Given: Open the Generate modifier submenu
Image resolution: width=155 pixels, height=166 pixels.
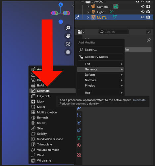Looking at the screenshot, I should point(100,69).
